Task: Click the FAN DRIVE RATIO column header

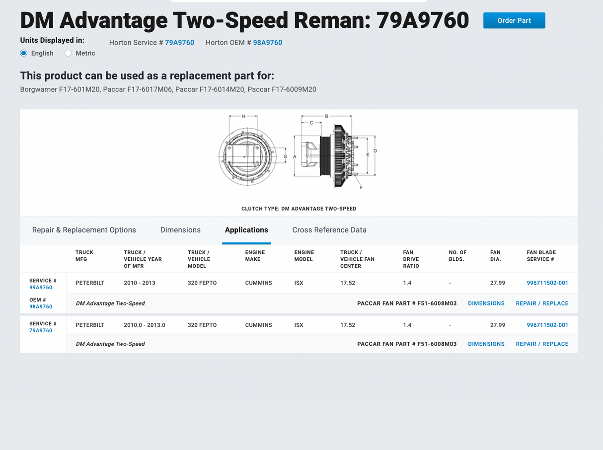Action: click(411, 259)
